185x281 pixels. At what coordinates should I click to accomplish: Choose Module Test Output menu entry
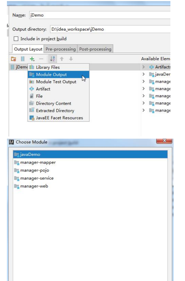(58, 82)
